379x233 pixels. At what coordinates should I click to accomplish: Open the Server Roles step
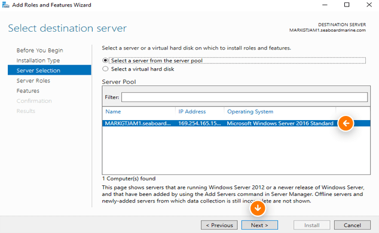(x=33, y=81)
